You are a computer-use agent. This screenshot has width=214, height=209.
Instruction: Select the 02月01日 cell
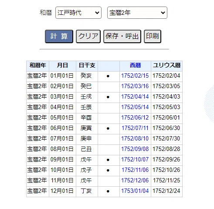62,86
